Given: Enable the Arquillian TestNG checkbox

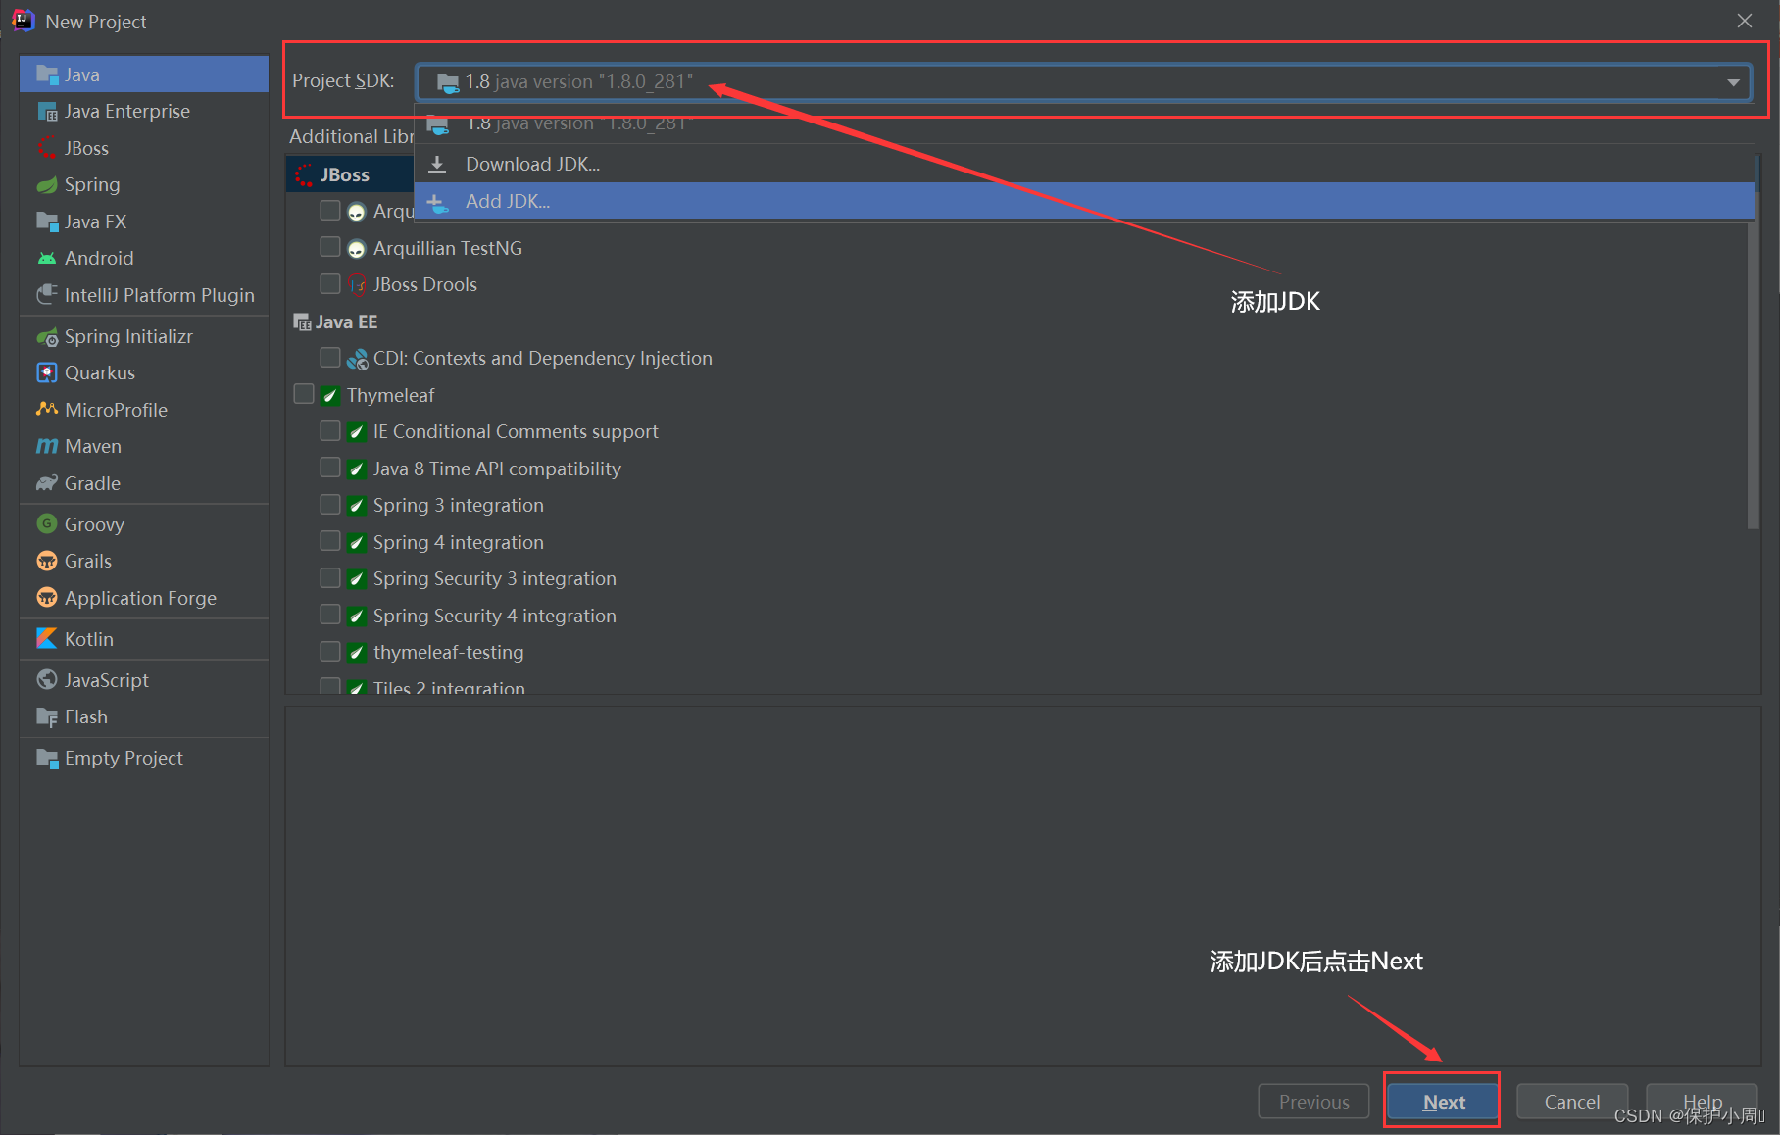Looking at the screenshot, I should 330,248.
